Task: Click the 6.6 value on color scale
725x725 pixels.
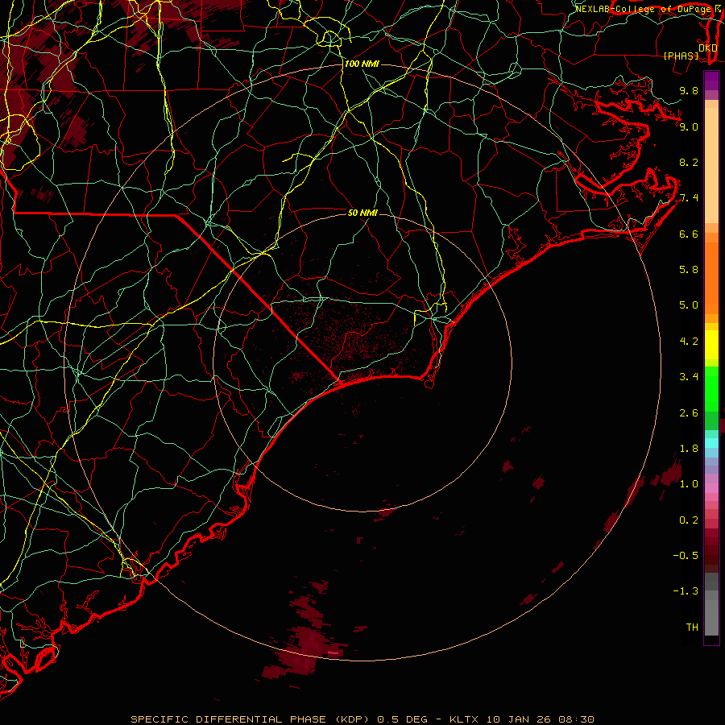Action: click(689, 234)
